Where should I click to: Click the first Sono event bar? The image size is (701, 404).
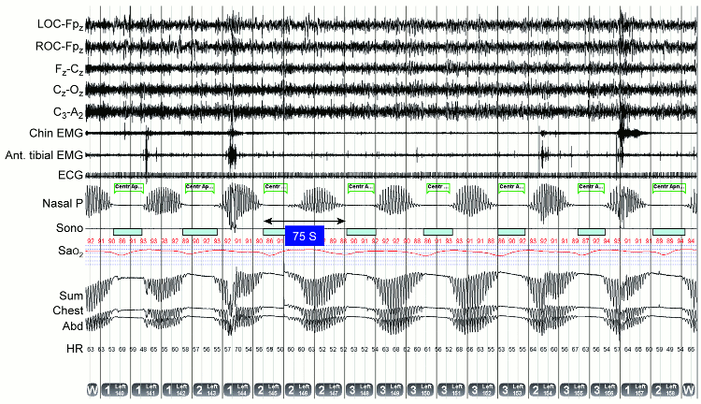[127, 230]
